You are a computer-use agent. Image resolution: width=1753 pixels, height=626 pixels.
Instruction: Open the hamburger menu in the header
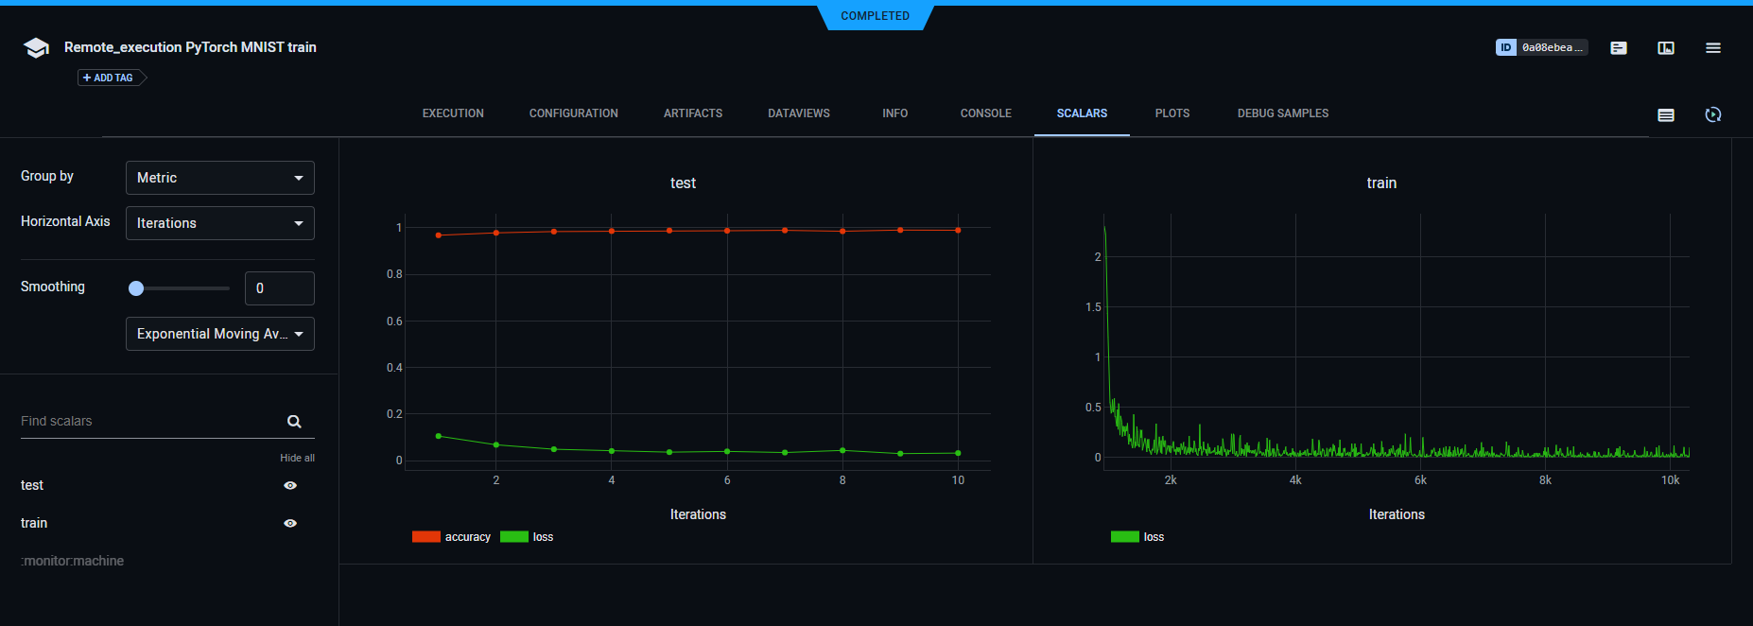[x=1712, y=48]
